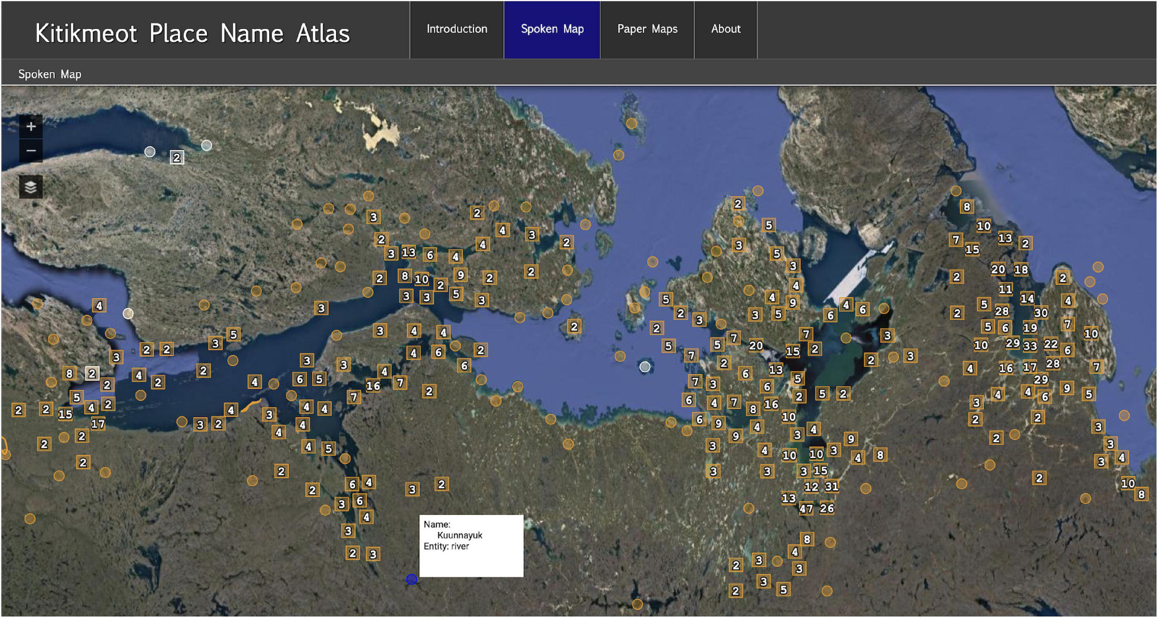
Task: Click the cluster marker labeled 47
Action: pos(806,509)
